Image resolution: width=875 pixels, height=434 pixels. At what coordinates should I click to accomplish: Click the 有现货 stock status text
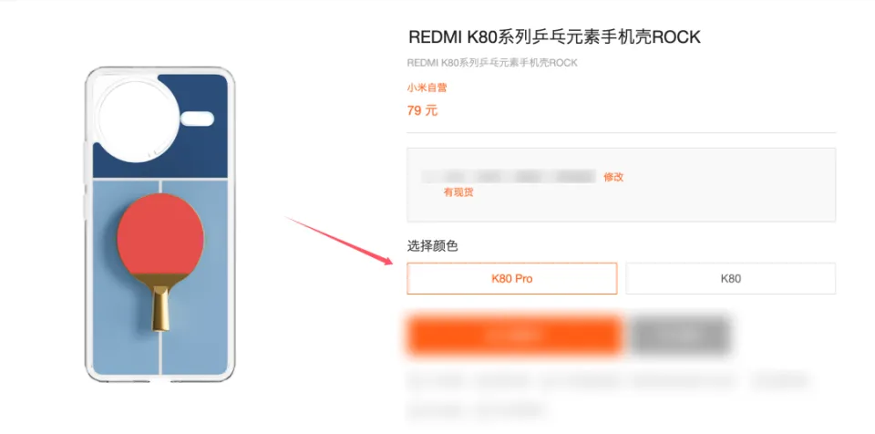point(458,192)
